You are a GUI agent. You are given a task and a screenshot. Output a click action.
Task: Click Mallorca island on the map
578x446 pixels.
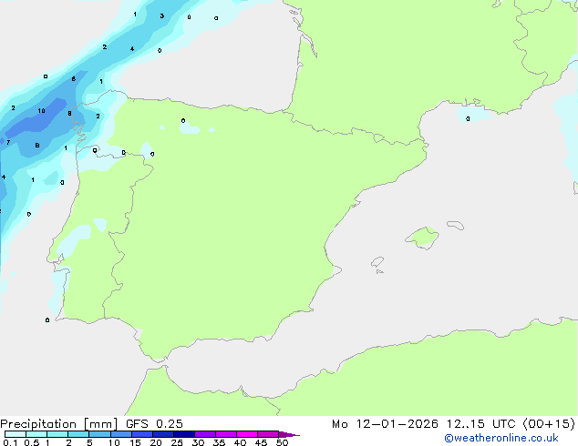423,238
